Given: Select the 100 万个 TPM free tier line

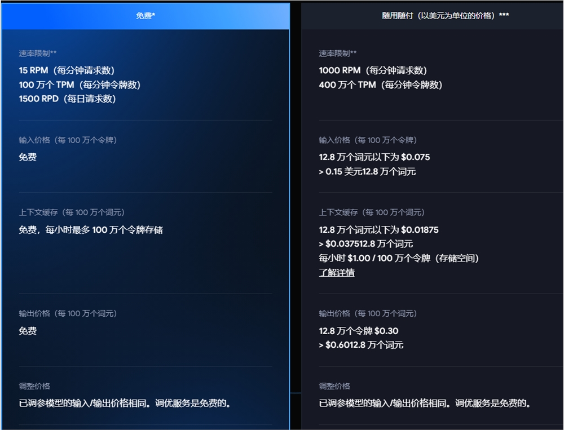Looking at the screenshot, I should point(80,85).
